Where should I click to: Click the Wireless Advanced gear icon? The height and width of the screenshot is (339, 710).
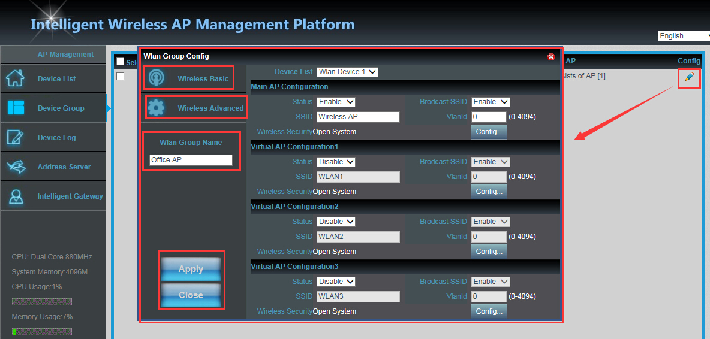157,108
